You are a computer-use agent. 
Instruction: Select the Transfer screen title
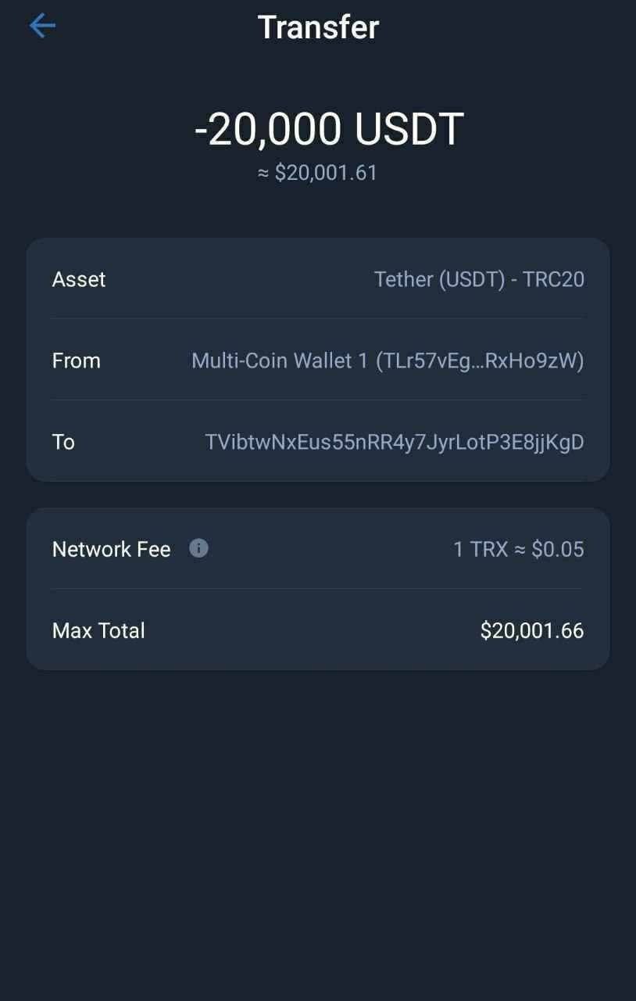[318, 27]
